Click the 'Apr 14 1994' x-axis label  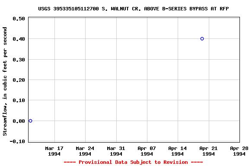(x=178, y=151)
